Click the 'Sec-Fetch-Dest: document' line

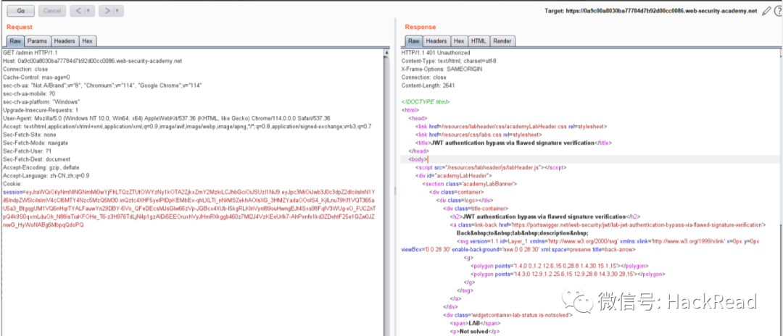coord(37,159)
